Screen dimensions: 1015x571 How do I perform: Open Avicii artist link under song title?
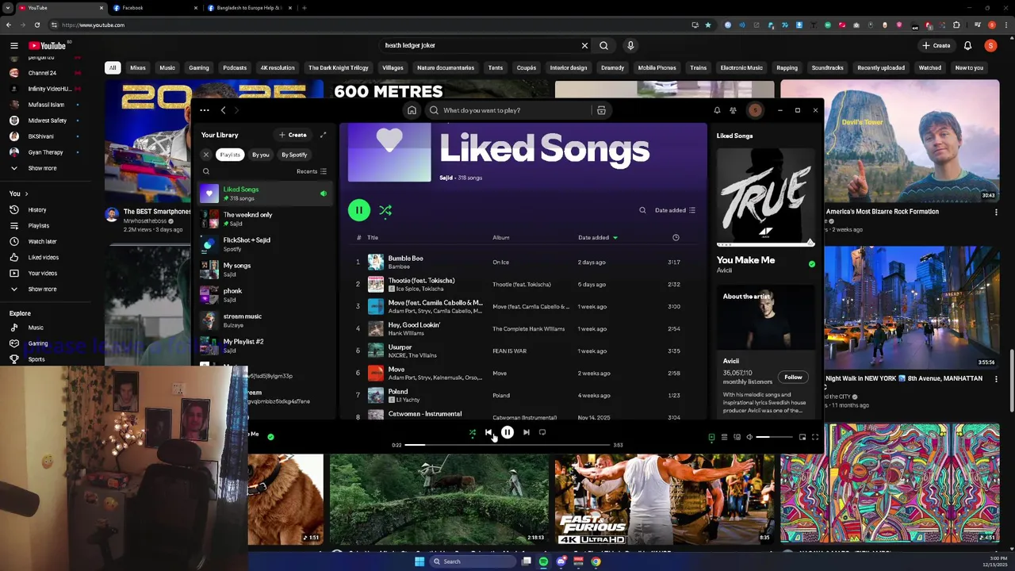click(724, 270)
